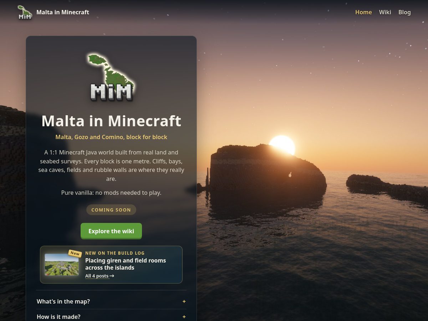428x321 pixels.
Task: Click the Coming Soon badge
Action: [111, 210]
